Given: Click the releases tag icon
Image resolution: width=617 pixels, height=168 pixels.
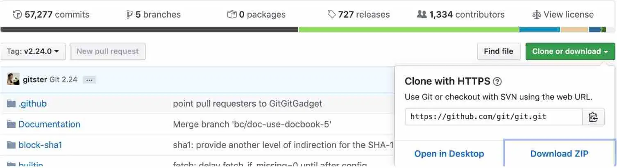Looking at the screenshot, I should (331, 14).
